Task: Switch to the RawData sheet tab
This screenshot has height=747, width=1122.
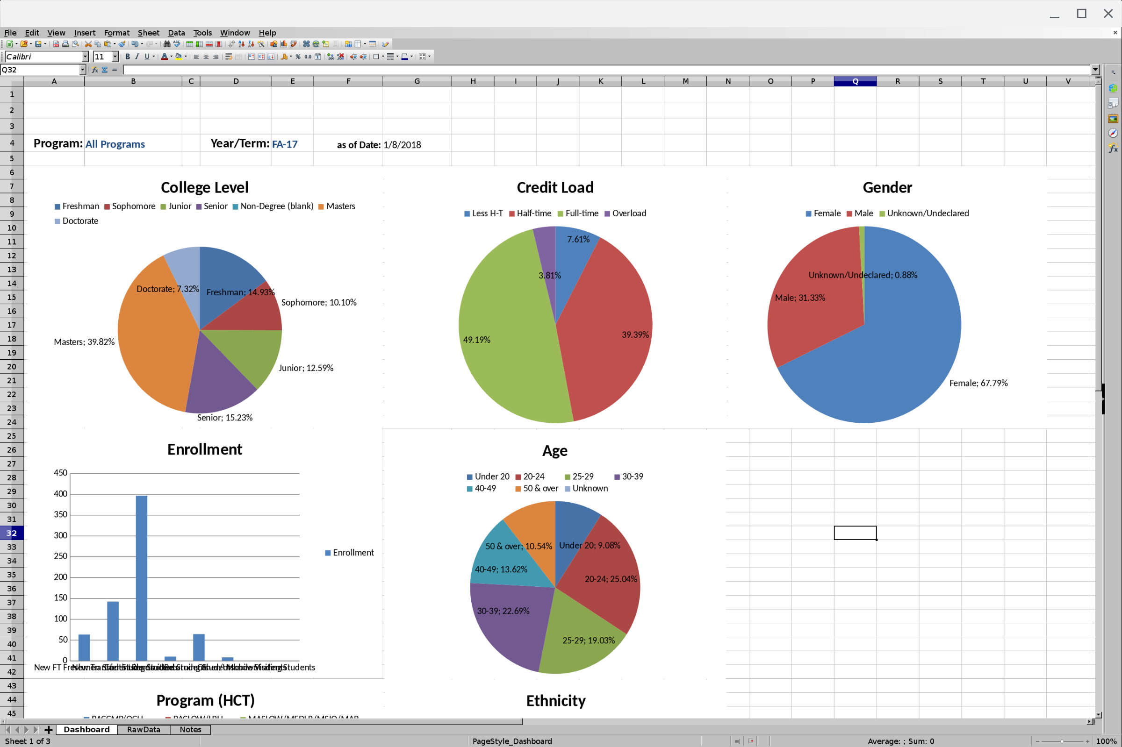Action: [144, 729]
